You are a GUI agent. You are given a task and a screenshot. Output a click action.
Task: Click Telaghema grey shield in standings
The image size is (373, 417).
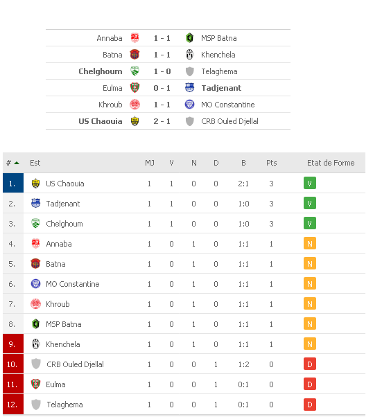36,405
